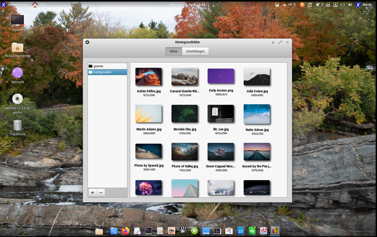Select the Morskie Oko.jpg fern wallpaper

[x=185, y=114]
